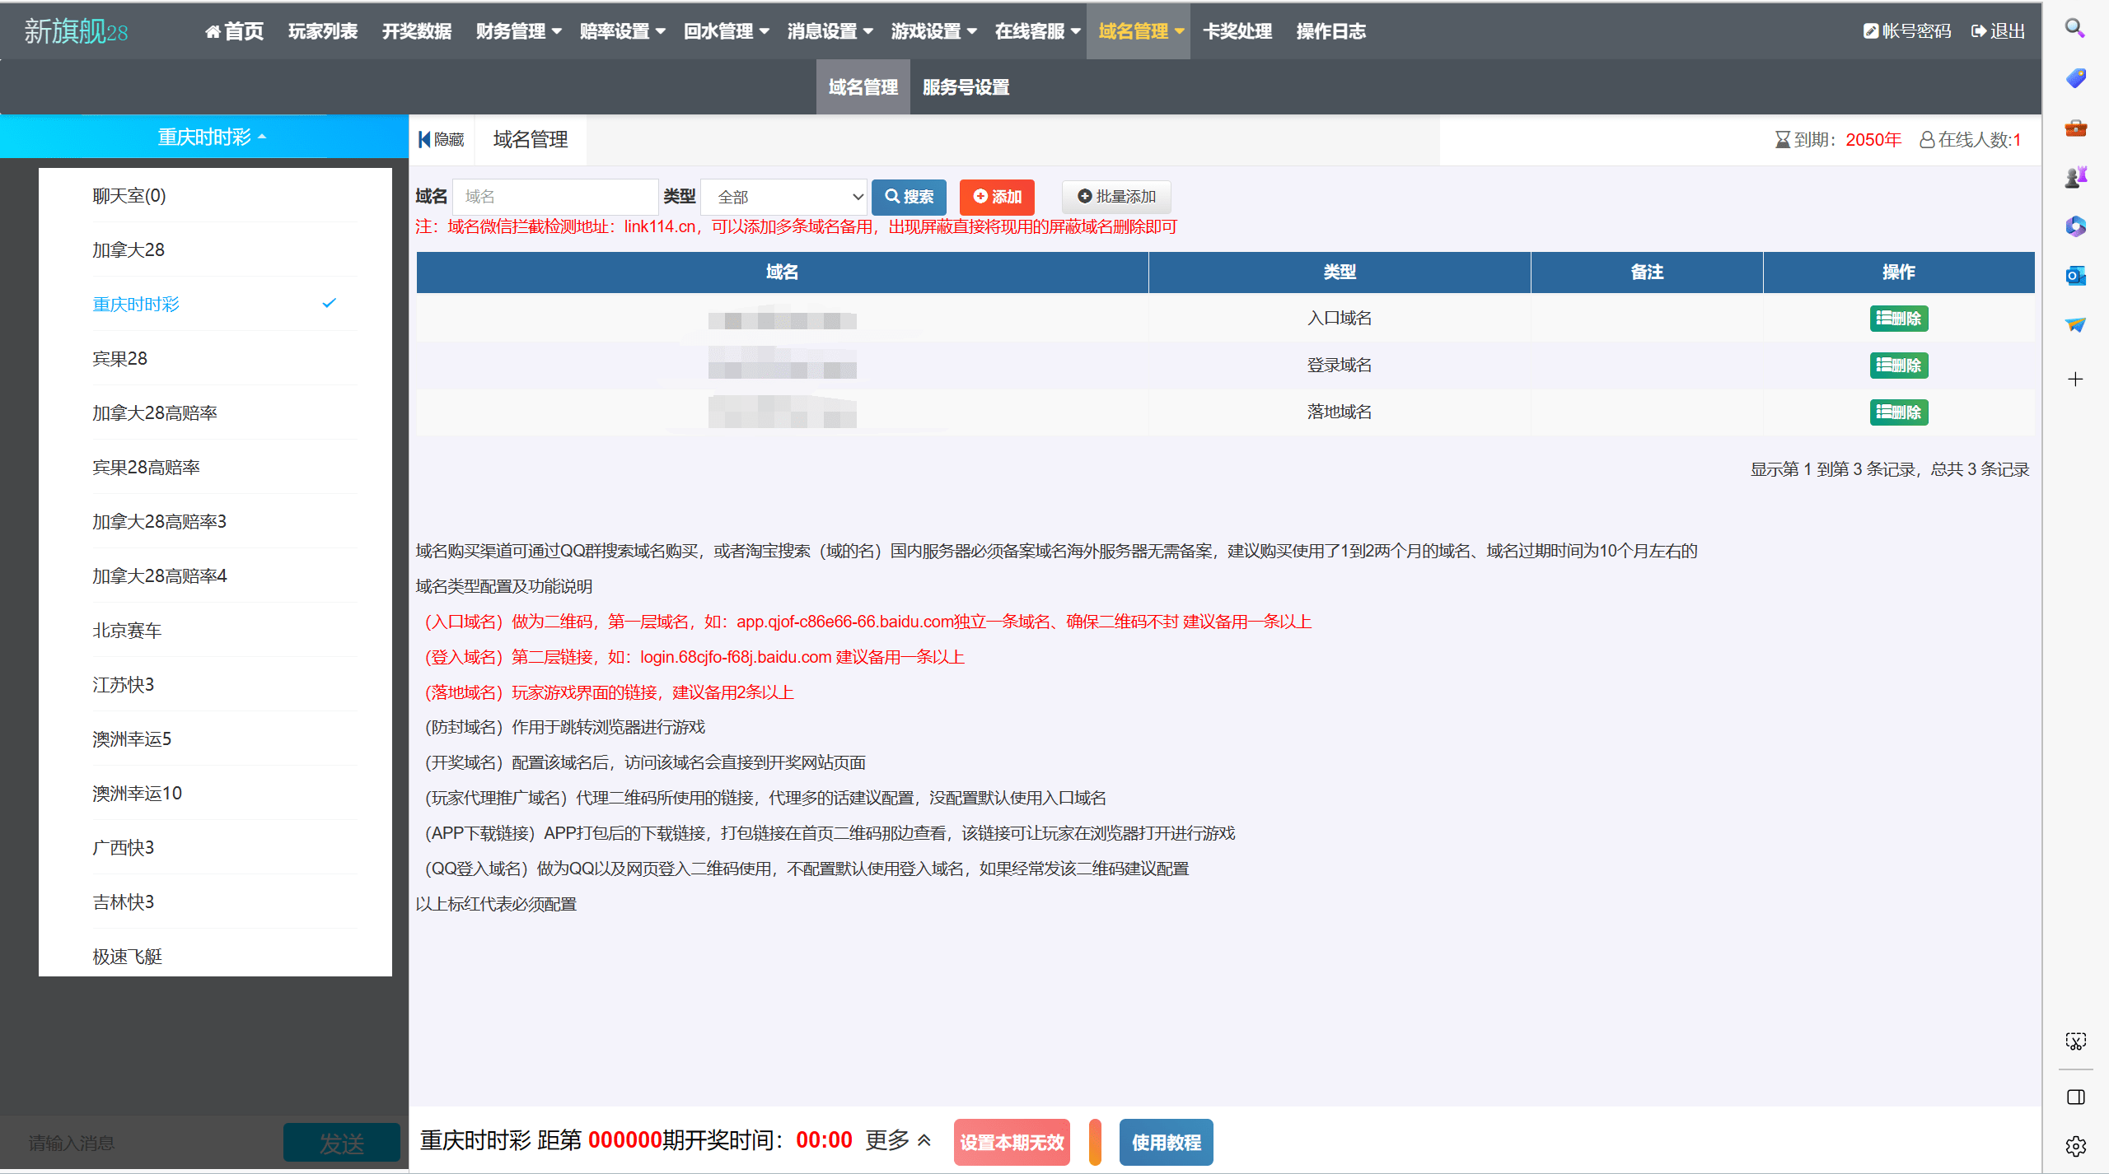Click the screenshot capture icon in the sidebar

(2075, 1041)
